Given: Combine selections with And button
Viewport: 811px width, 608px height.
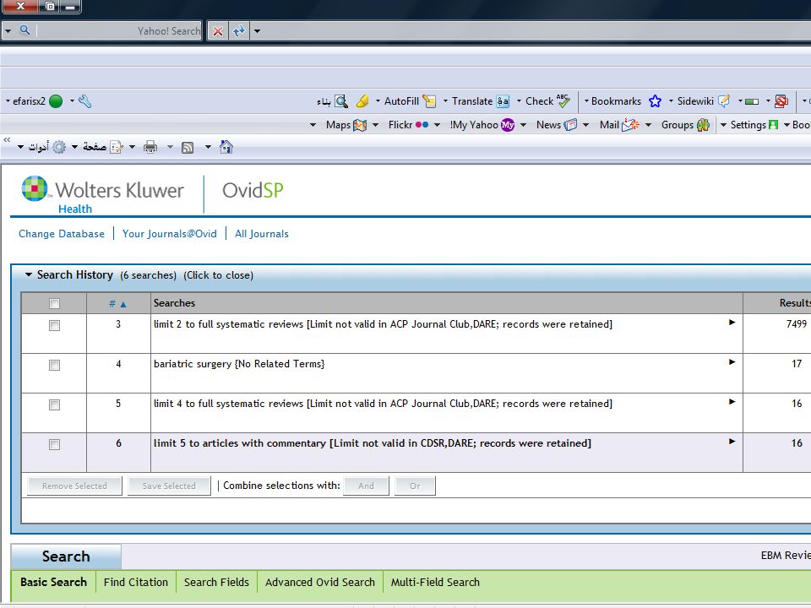Looking at the screenshot, I should pyautogui.click(x=366, y=486).
